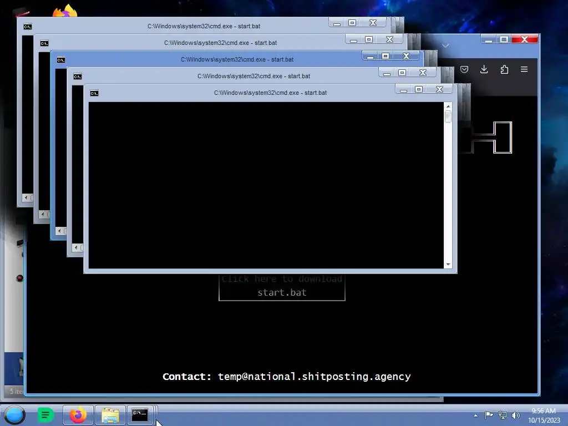The width and height of the screenshot is (568, 426).
Task: Expand the Firefox tab list chevron
Action: pos(445,45)
